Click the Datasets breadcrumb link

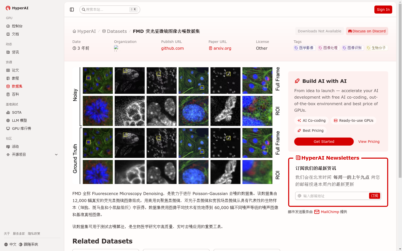click(x=115, y=31)
